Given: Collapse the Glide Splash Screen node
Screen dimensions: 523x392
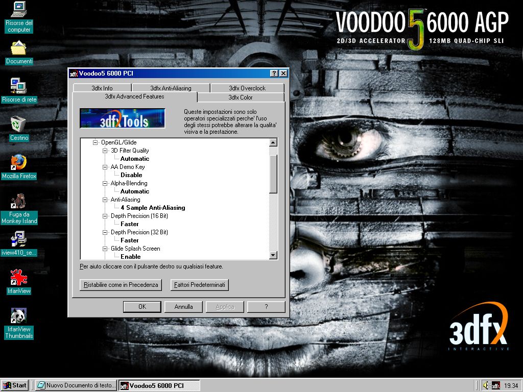Looking at the screenshot, I should click(105, 249).
